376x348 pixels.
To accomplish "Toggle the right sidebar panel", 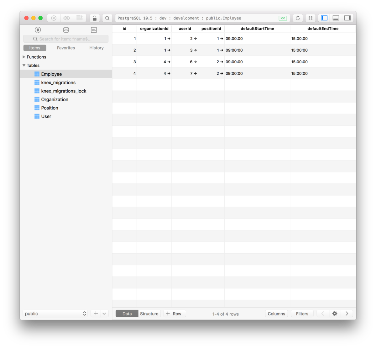I will 347,18.
